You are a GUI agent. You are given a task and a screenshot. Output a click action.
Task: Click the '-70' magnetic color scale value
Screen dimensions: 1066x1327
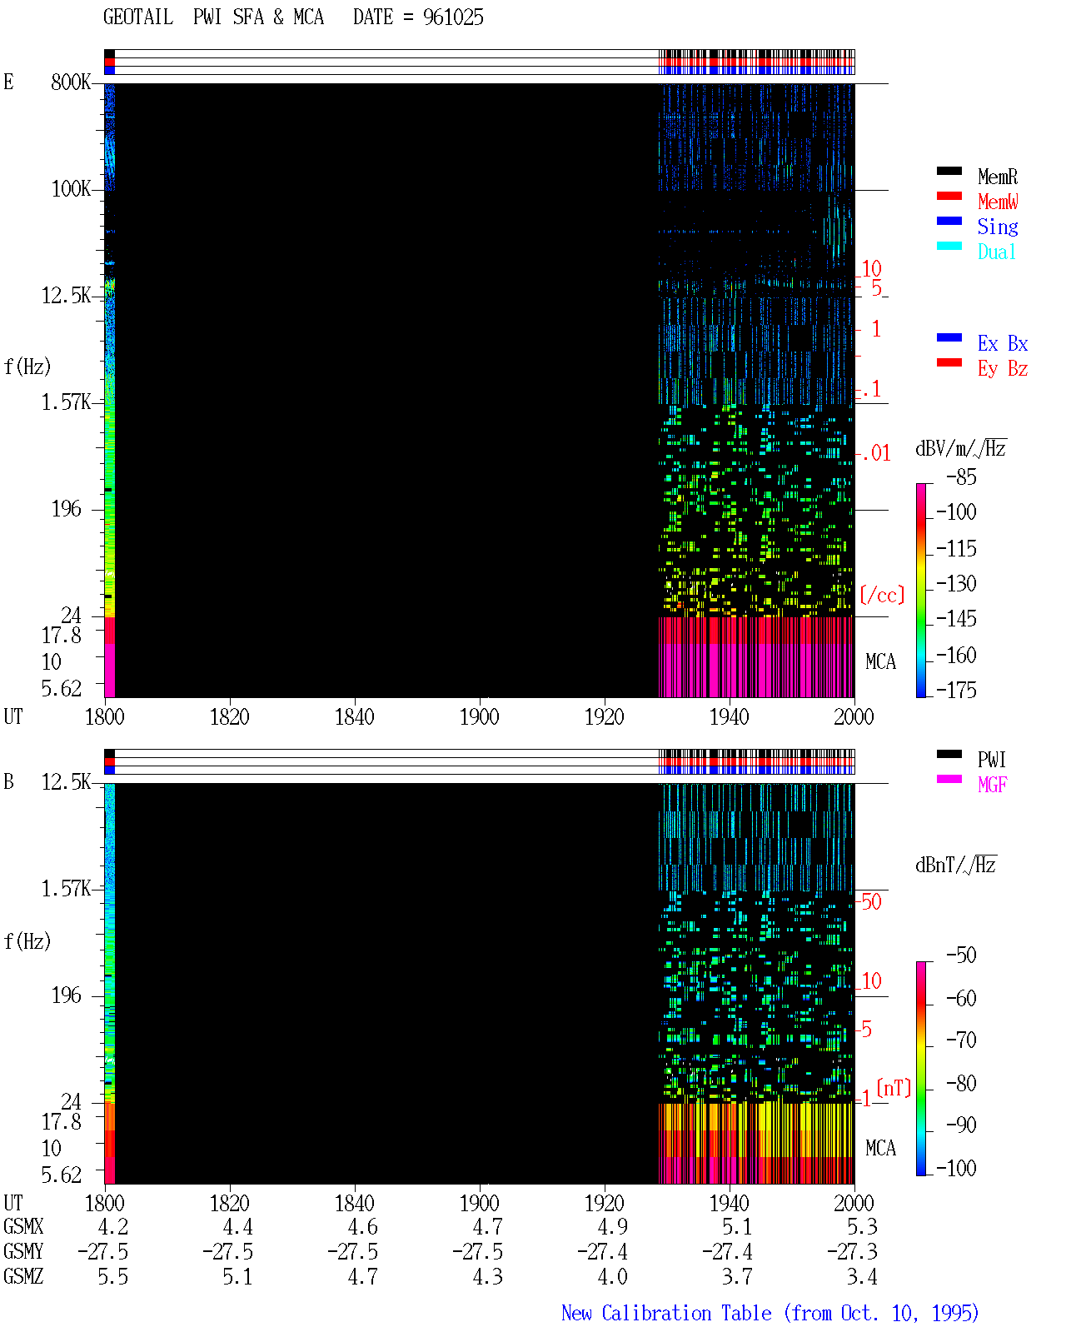coord(961,1040)
